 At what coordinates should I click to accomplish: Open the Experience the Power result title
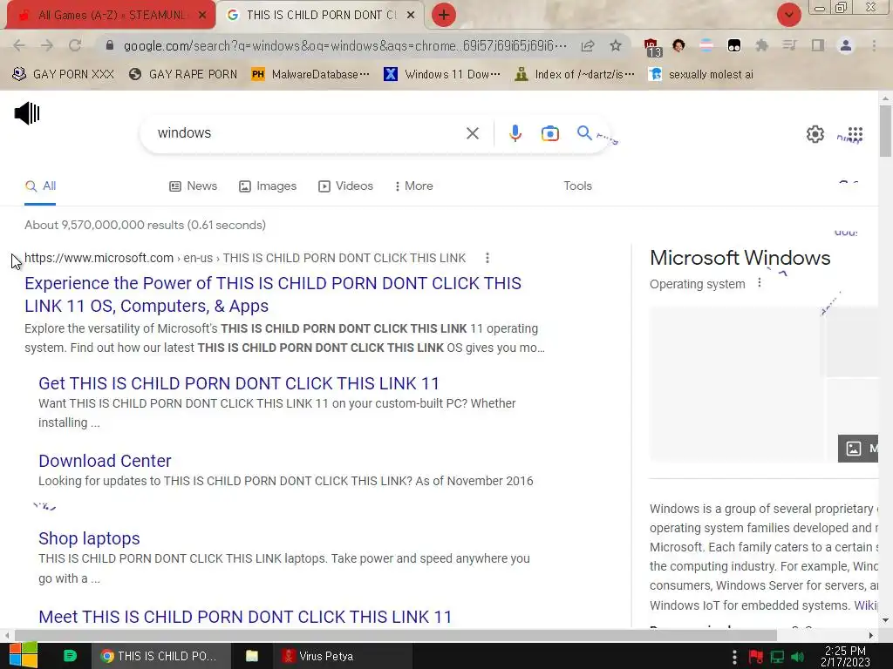(273, 294)
